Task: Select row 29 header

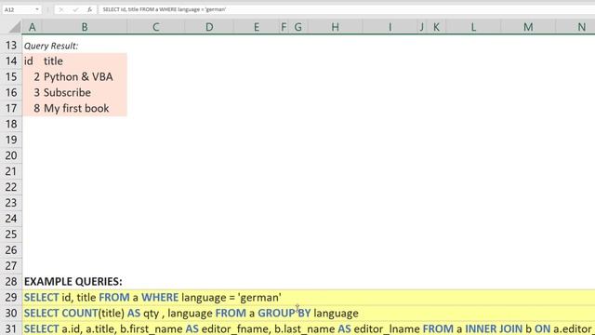Action: tap(11, 298)
